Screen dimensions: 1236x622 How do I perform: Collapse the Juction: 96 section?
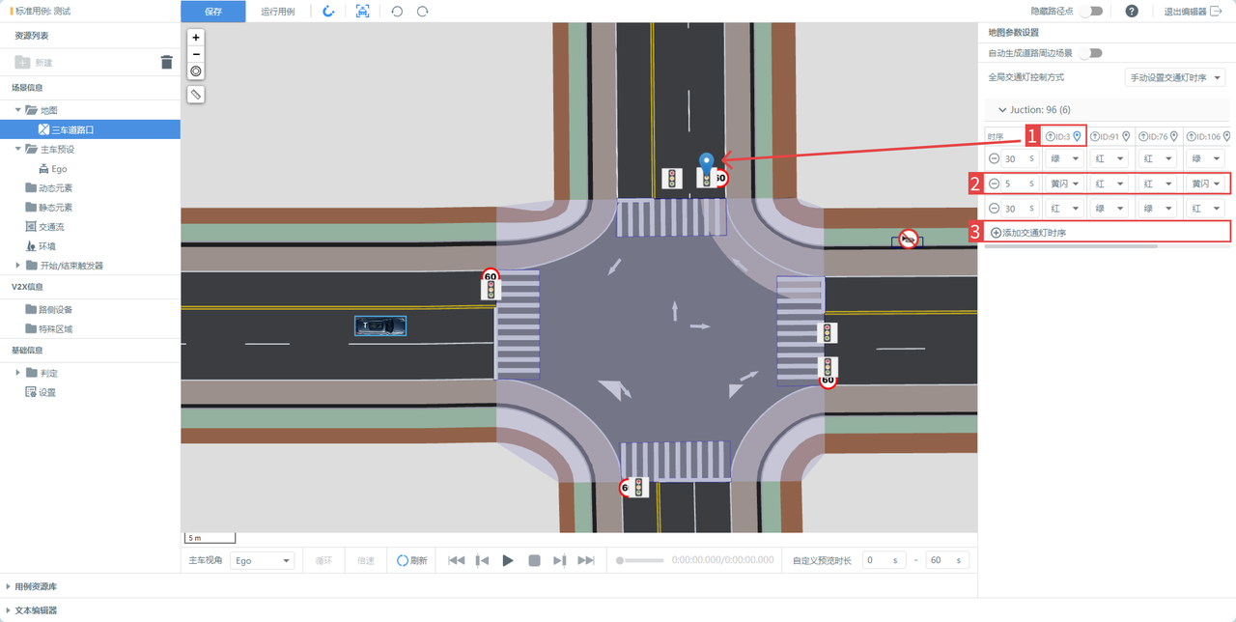click(1002, 110)
